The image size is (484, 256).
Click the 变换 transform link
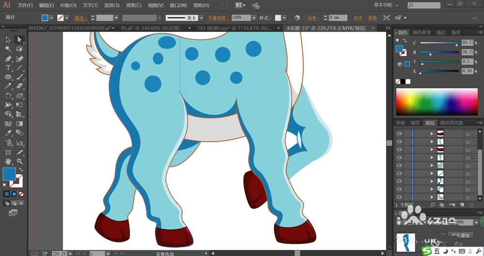click(x=372, y=18)
